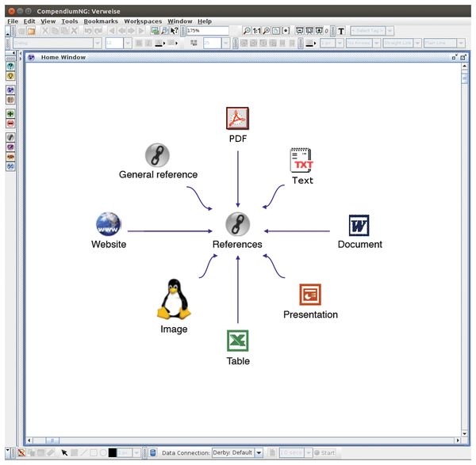Click the black color swatch in draw toolbar

113,452
